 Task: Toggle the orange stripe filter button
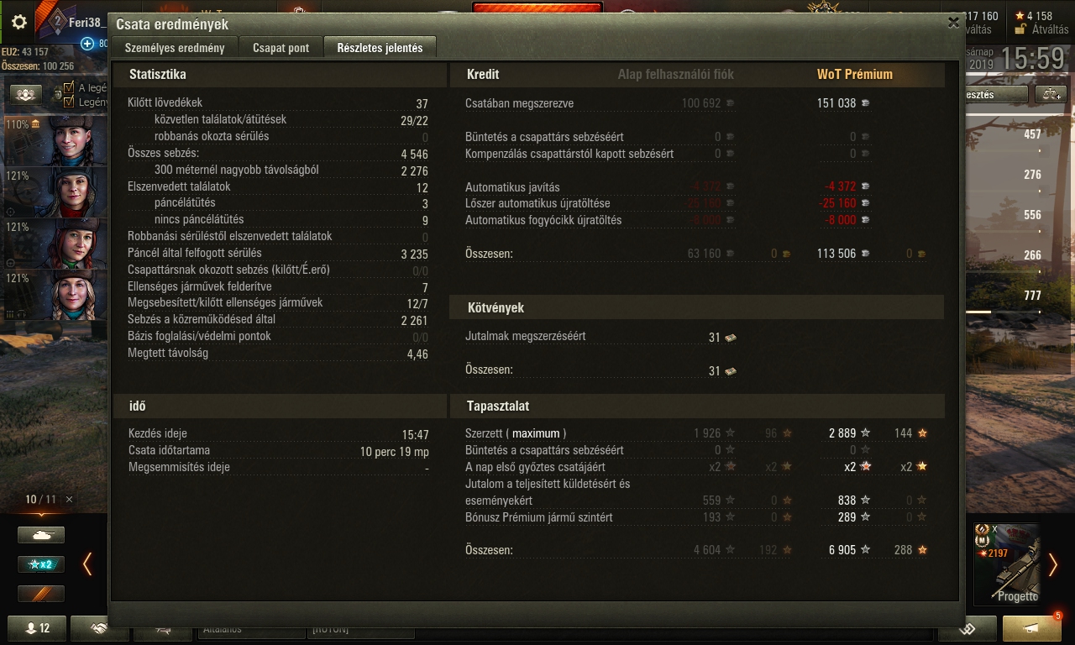(41, 594)
